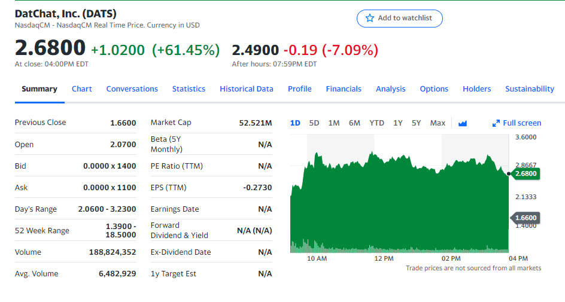Image resolution: width=565 pixels, height=302 pixels.
Task: Click the Earnings Date label
Action: tap(175, 209)
